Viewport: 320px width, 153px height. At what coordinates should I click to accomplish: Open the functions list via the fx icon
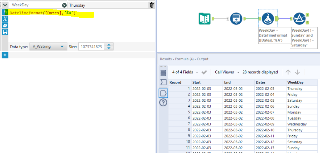[4, 12]
